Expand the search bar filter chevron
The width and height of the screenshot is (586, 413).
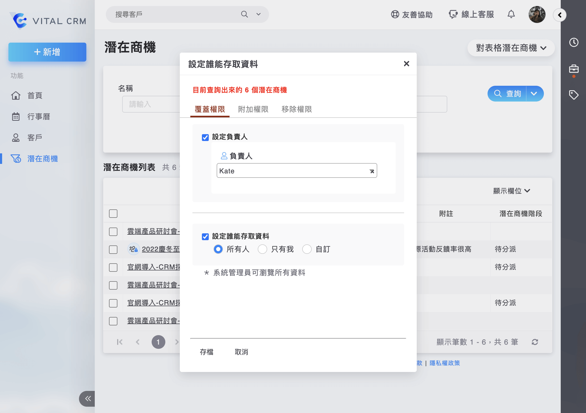tap(258, 14)
